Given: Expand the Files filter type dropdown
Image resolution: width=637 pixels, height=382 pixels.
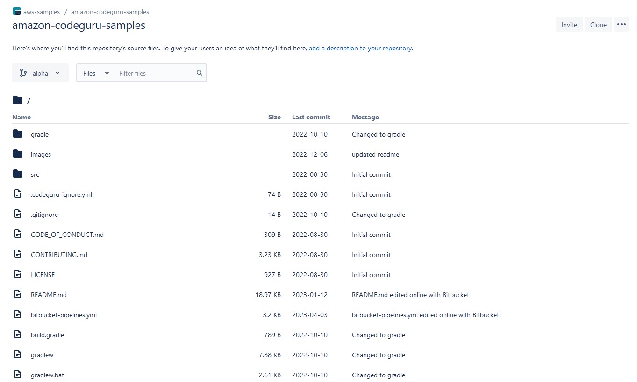Looking at the screenshot, I should (96, 73).
